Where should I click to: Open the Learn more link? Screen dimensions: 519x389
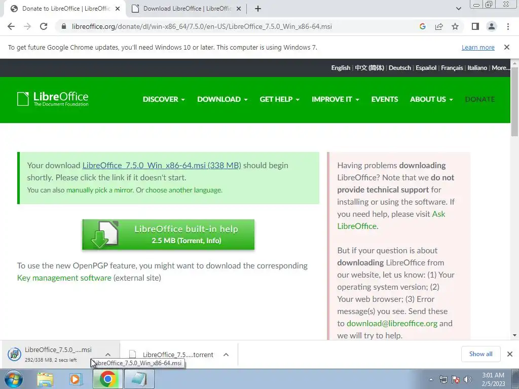[x=478, y=47]
